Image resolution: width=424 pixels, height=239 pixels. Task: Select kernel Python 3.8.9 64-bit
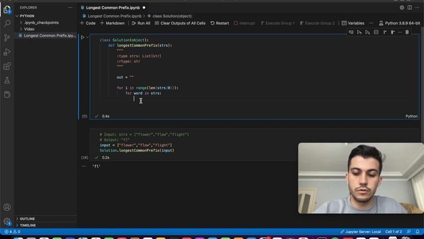coord(399,23)
